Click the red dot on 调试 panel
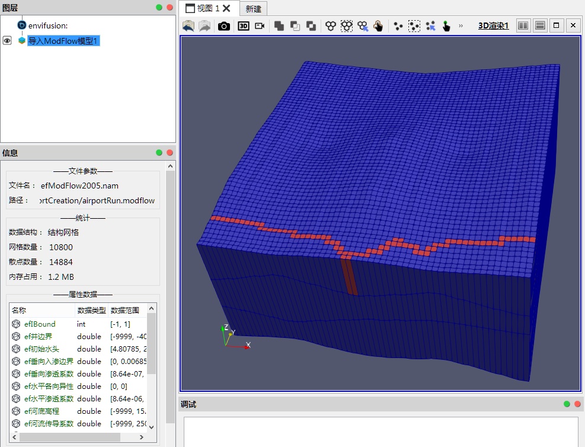 [577, 404]
